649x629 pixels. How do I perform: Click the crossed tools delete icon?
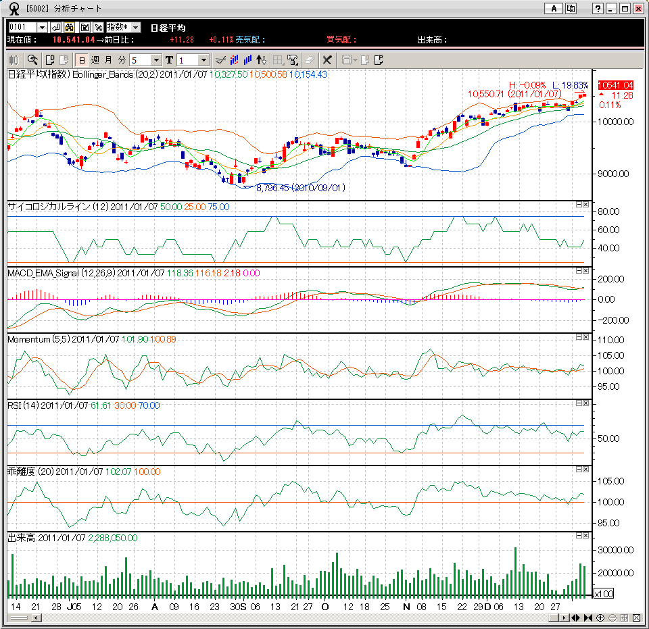pyautogui.click(x=327, y=59)
